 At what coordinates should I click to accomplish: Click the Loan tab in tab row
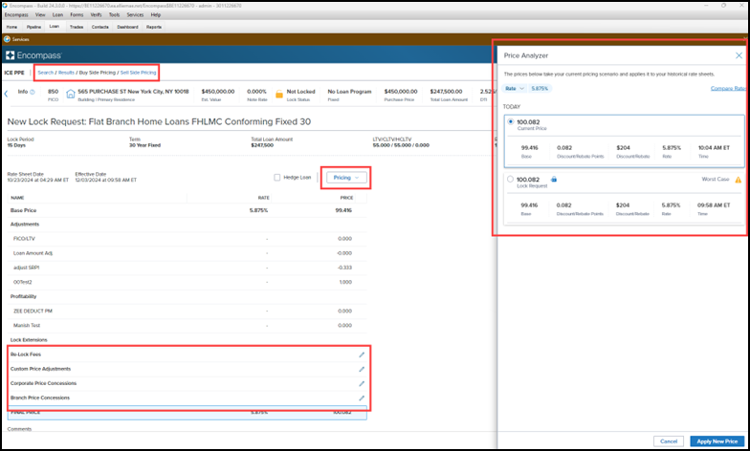point(55,27)
